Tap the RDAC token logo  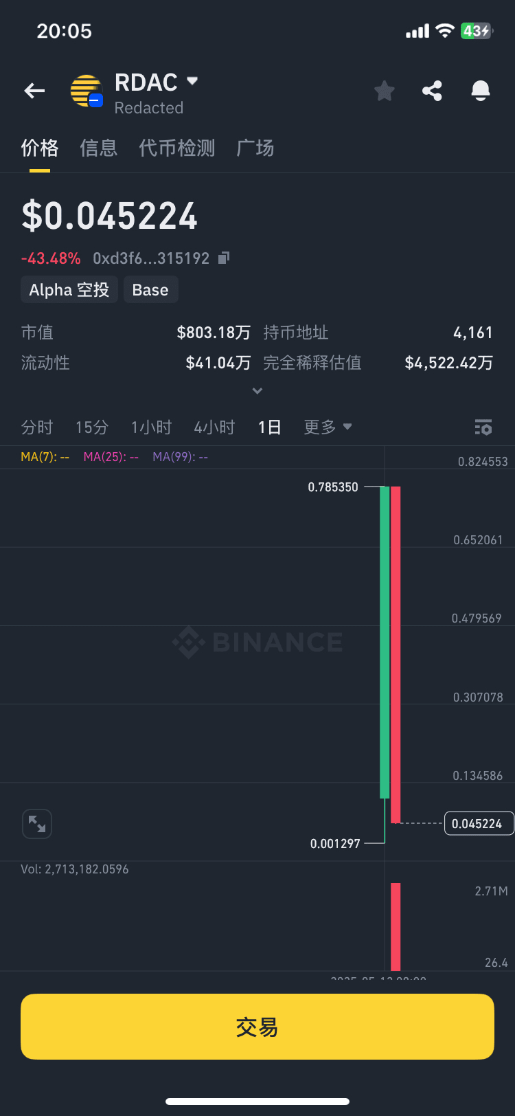click(87, 91)
